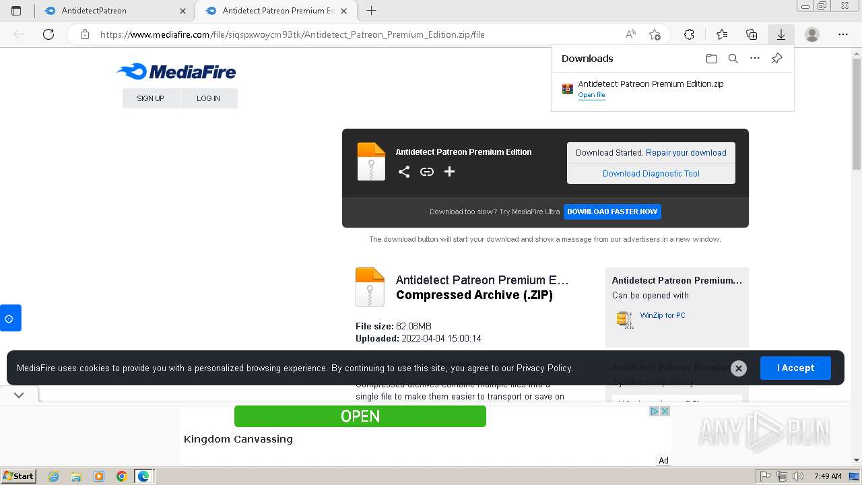This screenshot has height=485, width=862.
Task: Dismiss the cookie notice with X
Action: [739, 368]
